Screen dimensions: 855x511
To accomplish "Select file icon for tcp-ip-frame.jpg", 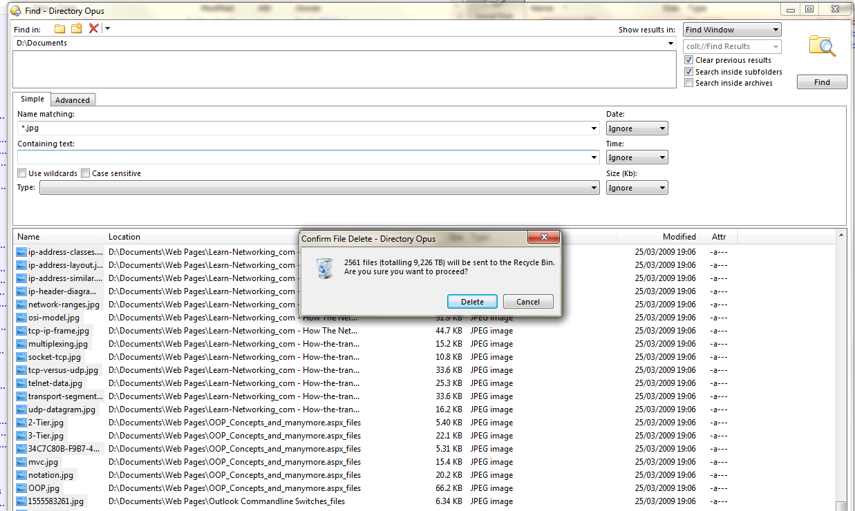I will [21, 331].
